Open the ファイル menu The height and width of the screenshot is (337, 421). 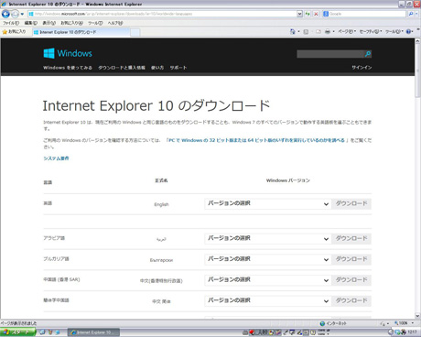11,23
